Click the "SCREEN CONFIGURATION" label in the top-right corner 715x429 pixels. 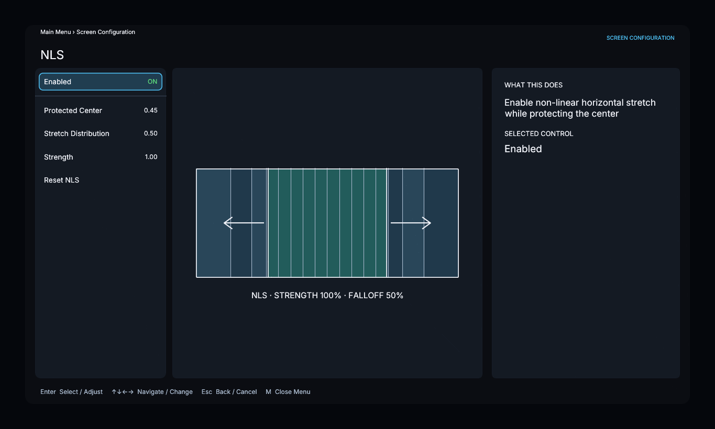click(640, 38)
